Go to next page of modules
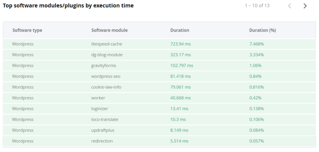 [x=305, y=6]
